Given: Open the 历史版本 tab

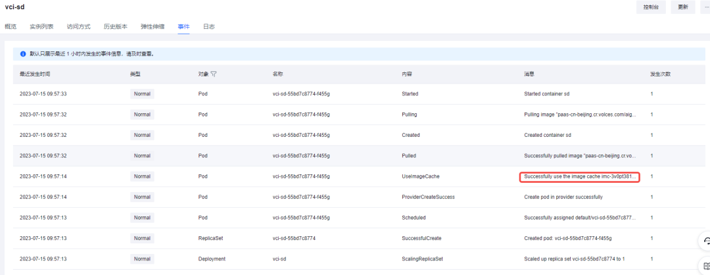Looking at the screenshot, I should coord(116,27).
